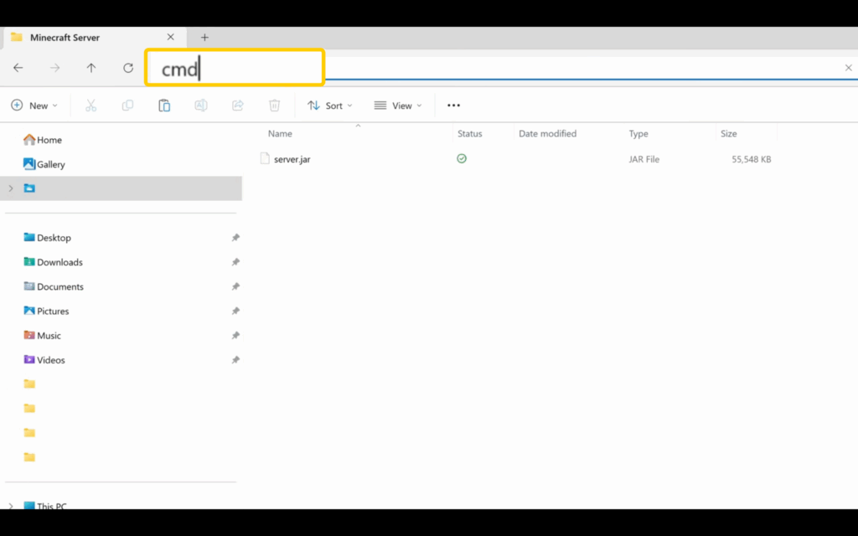Viewport: 858px width, 536px height.
Task: Open the Downloads quick access folder
Action: click(53, 262)
